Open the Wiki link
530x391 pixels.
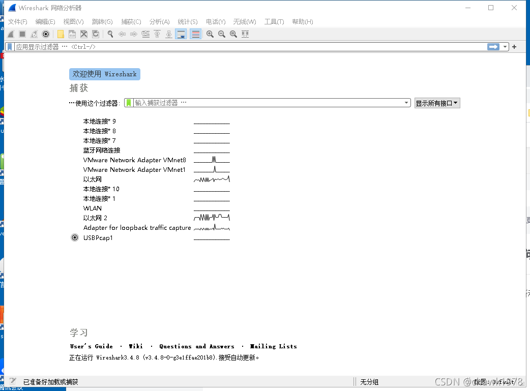click(x=136, y=346)
